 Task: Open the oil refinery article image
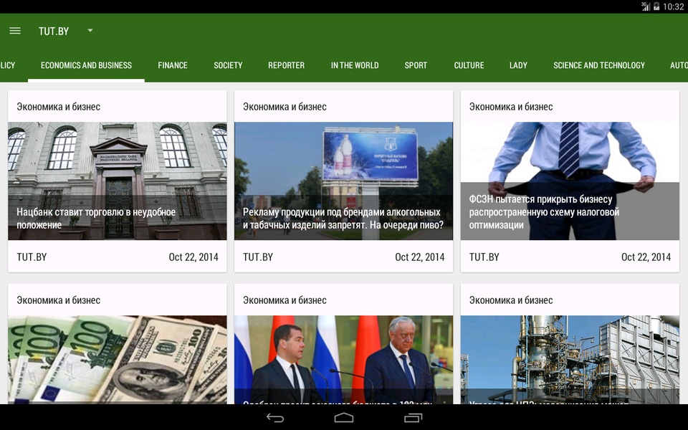click(570, 359)
